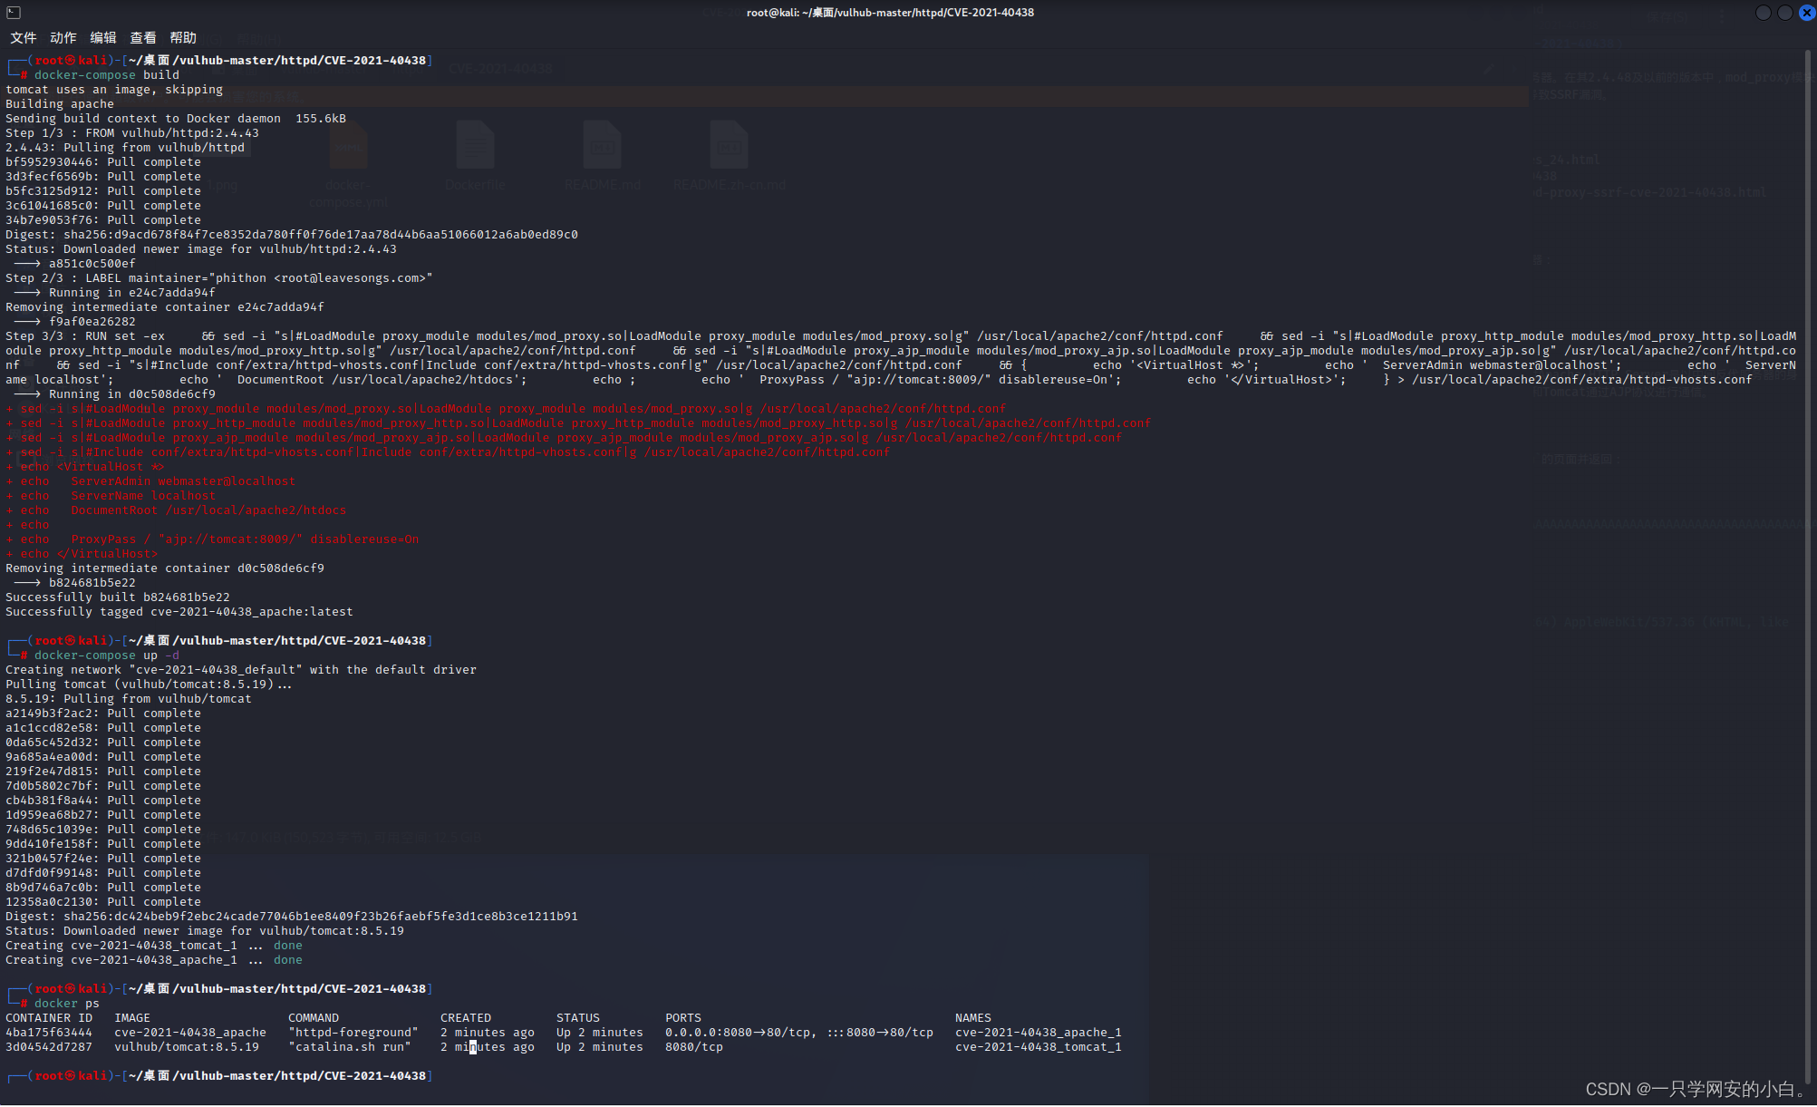
Task: Click the three-dot menu in the background window
Action: (1723, 15)
